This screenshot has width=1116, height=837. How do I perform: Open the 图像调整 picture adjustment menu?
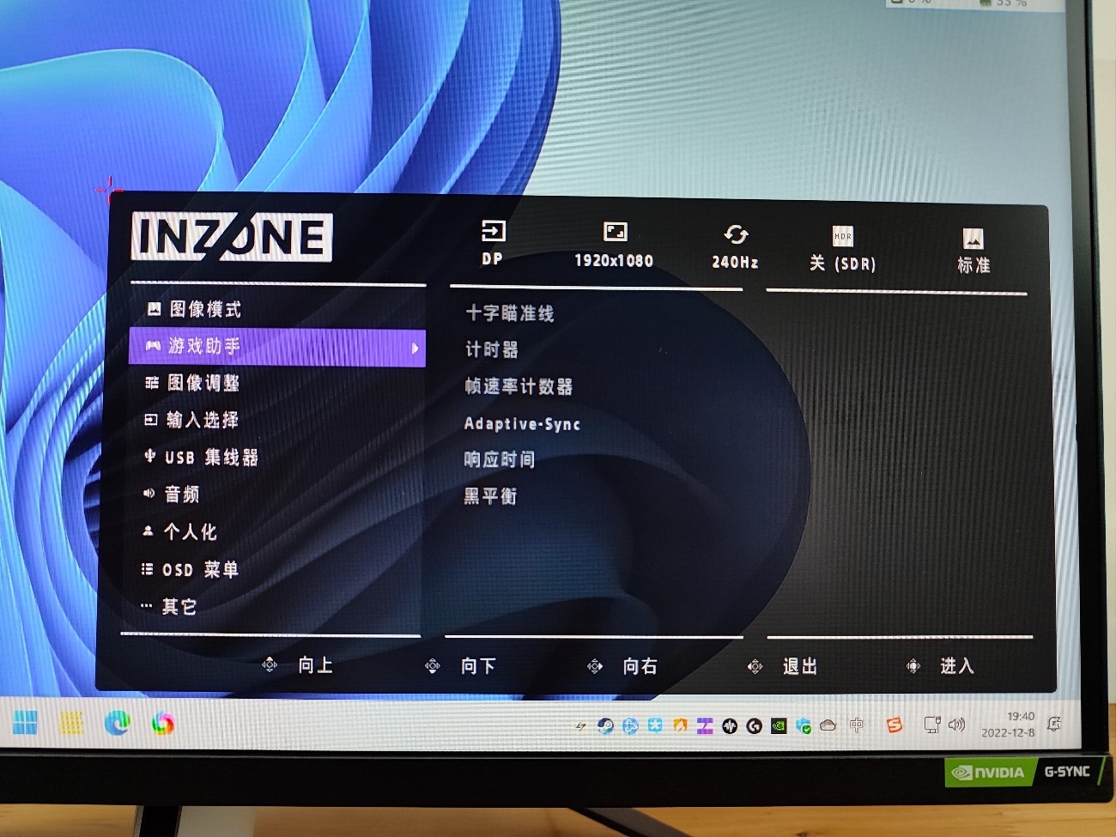[x=192, y=383]
